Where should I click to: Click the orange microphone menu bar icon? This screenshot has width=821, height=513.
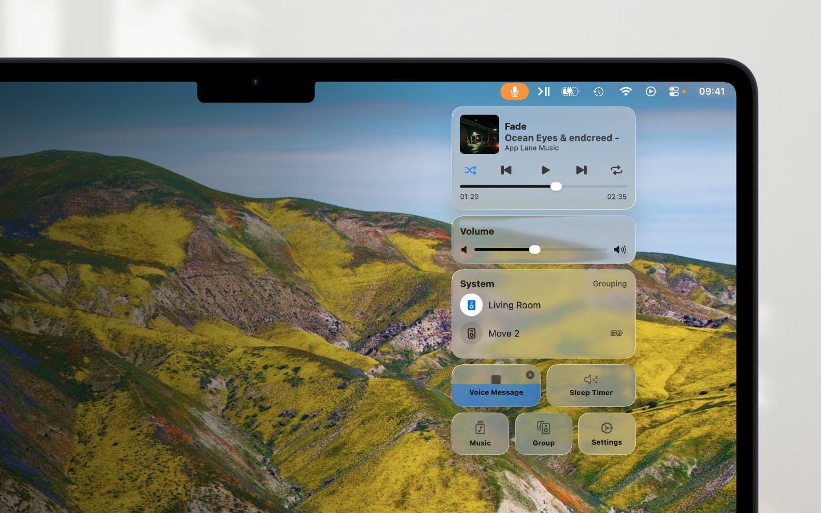tap(514, 91)
